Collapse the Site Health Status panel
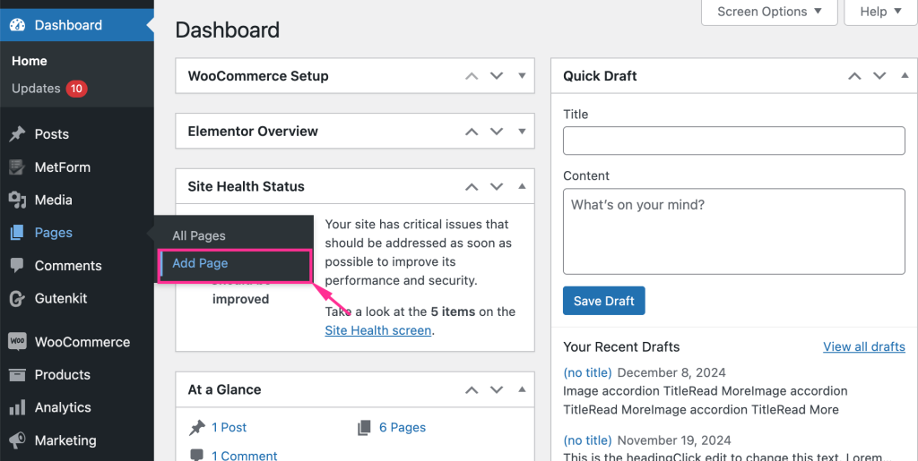Screen dimensions: 918x461 [523, 186]
